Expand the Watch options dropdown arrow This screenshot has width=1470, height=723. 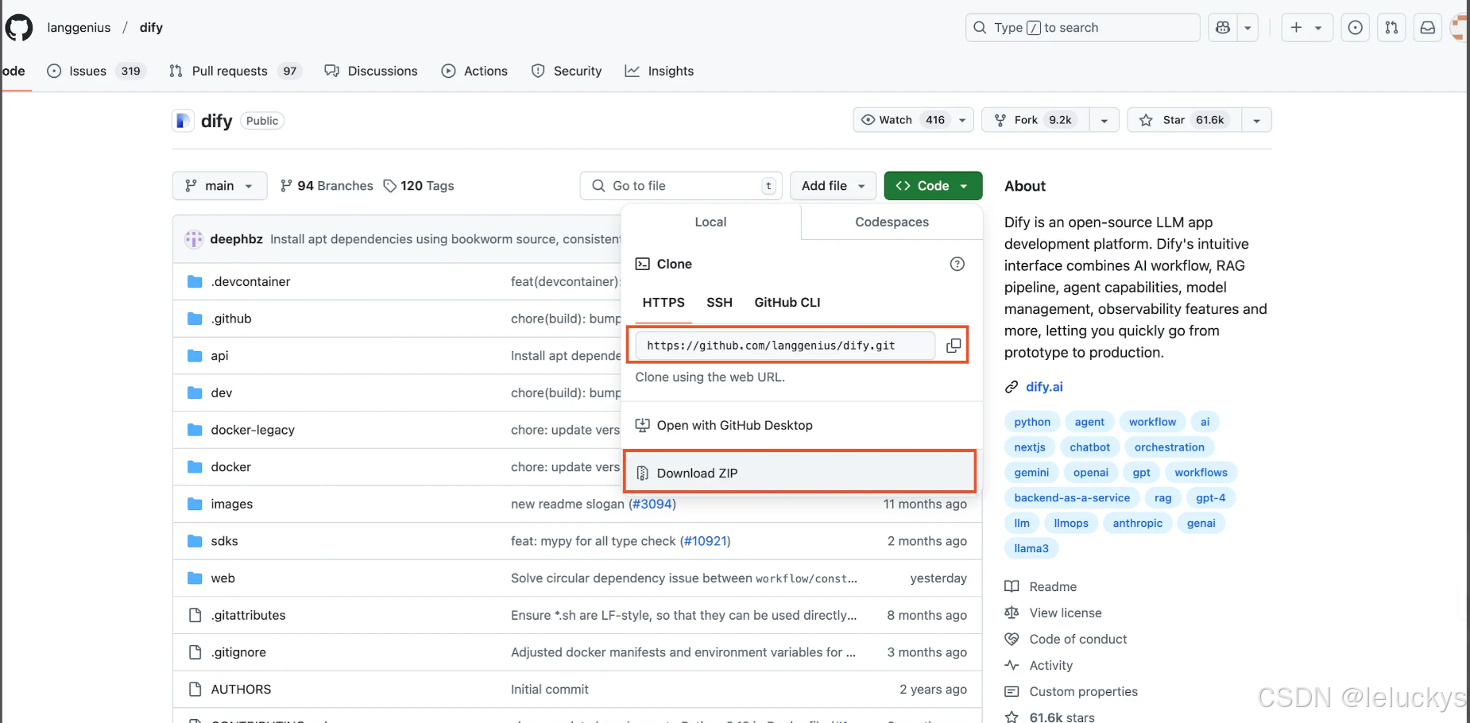(x=962, y=120)
